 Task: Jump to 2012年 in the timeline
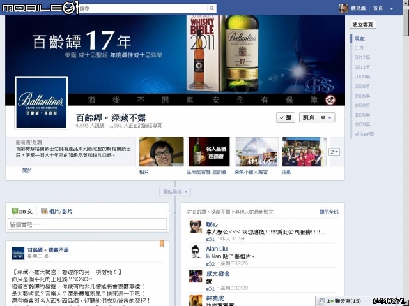click(x=362, y=57)
